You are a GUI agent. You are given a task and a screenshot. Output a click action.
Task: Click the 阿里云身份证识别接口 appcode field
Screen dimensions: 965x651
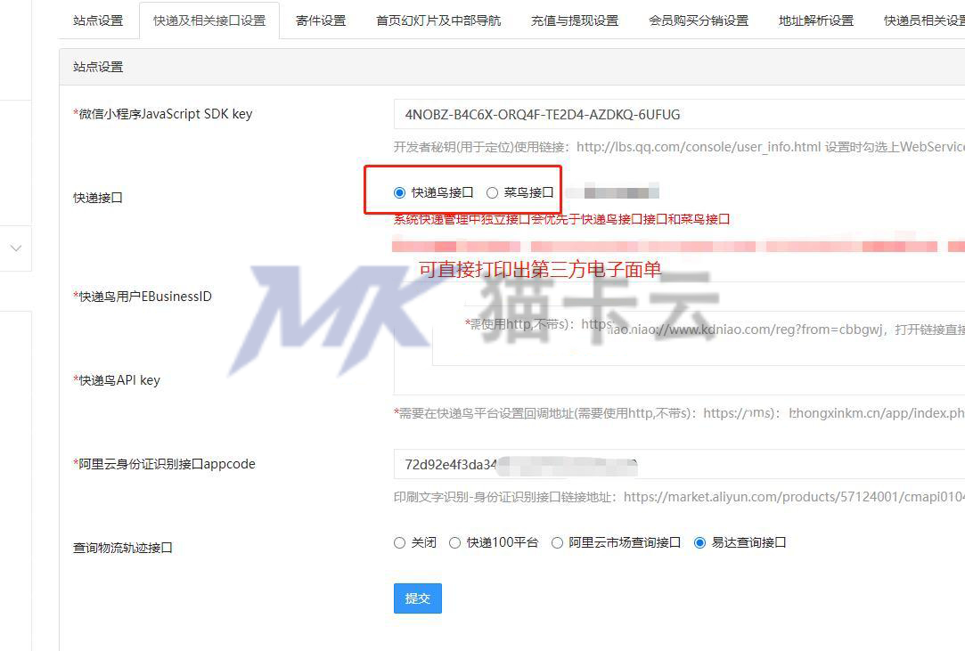click(680, 465)
